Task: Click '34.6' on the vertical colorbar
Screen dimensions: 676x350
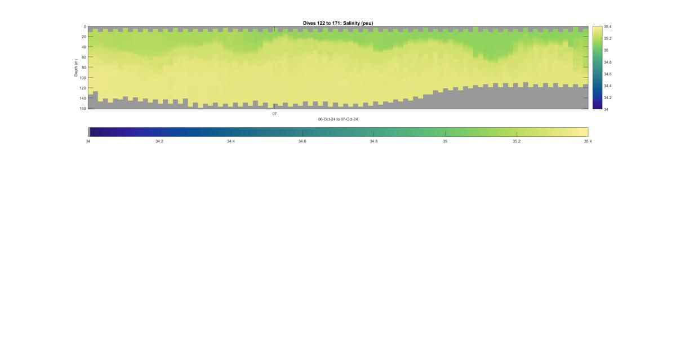Action: point(607,74)
